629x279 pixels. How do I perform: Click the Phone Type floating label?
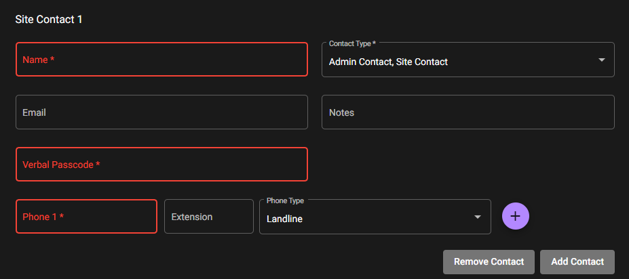tap(285, 200)
